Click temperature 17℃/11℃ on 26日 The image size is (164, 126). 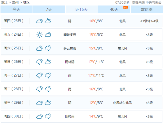pyautogui.click(x=96, y=62)
